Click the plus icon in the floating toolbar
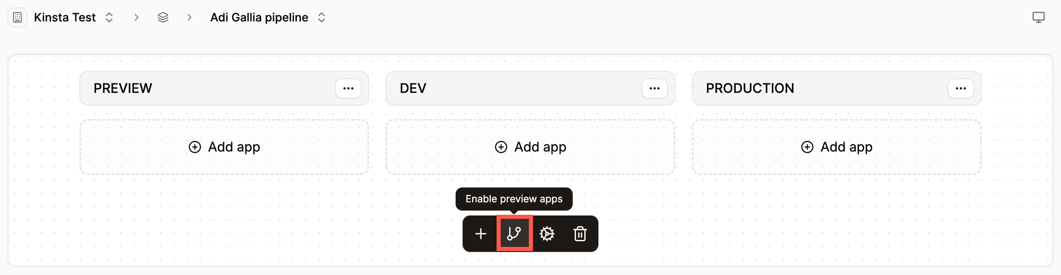Viewport: 1061px width, 275px height. [x=480, y=234]
